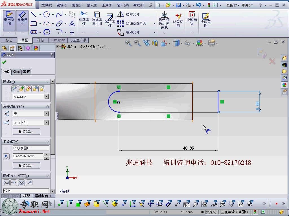Toggle the reverse direction button beside value

pos(6,157)
